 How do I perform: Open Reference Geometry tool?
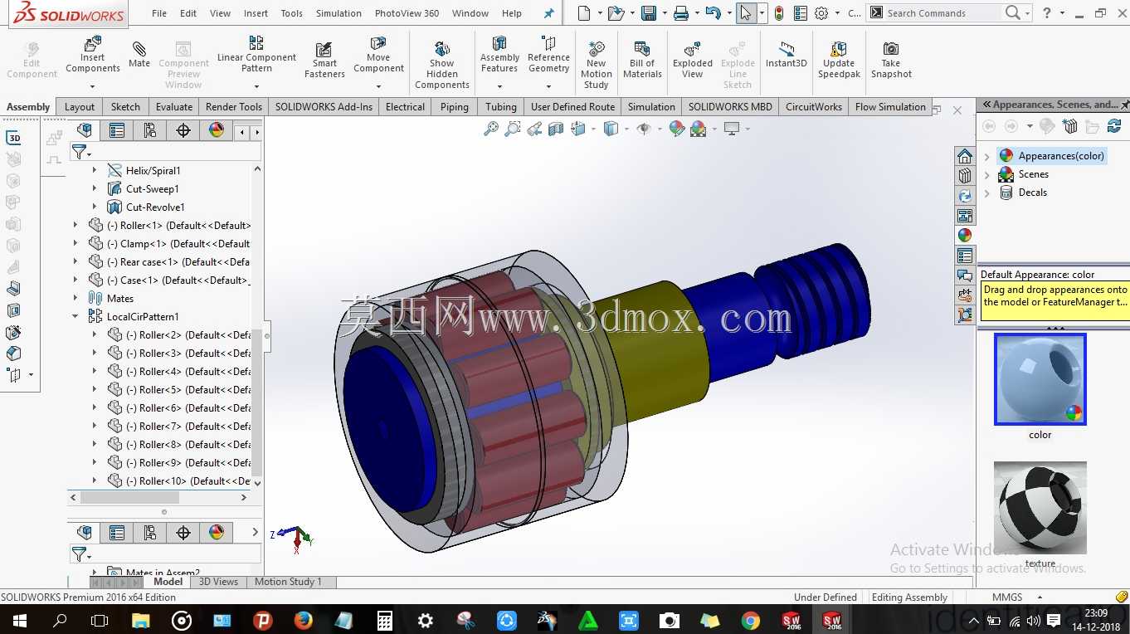click(548, 54)
